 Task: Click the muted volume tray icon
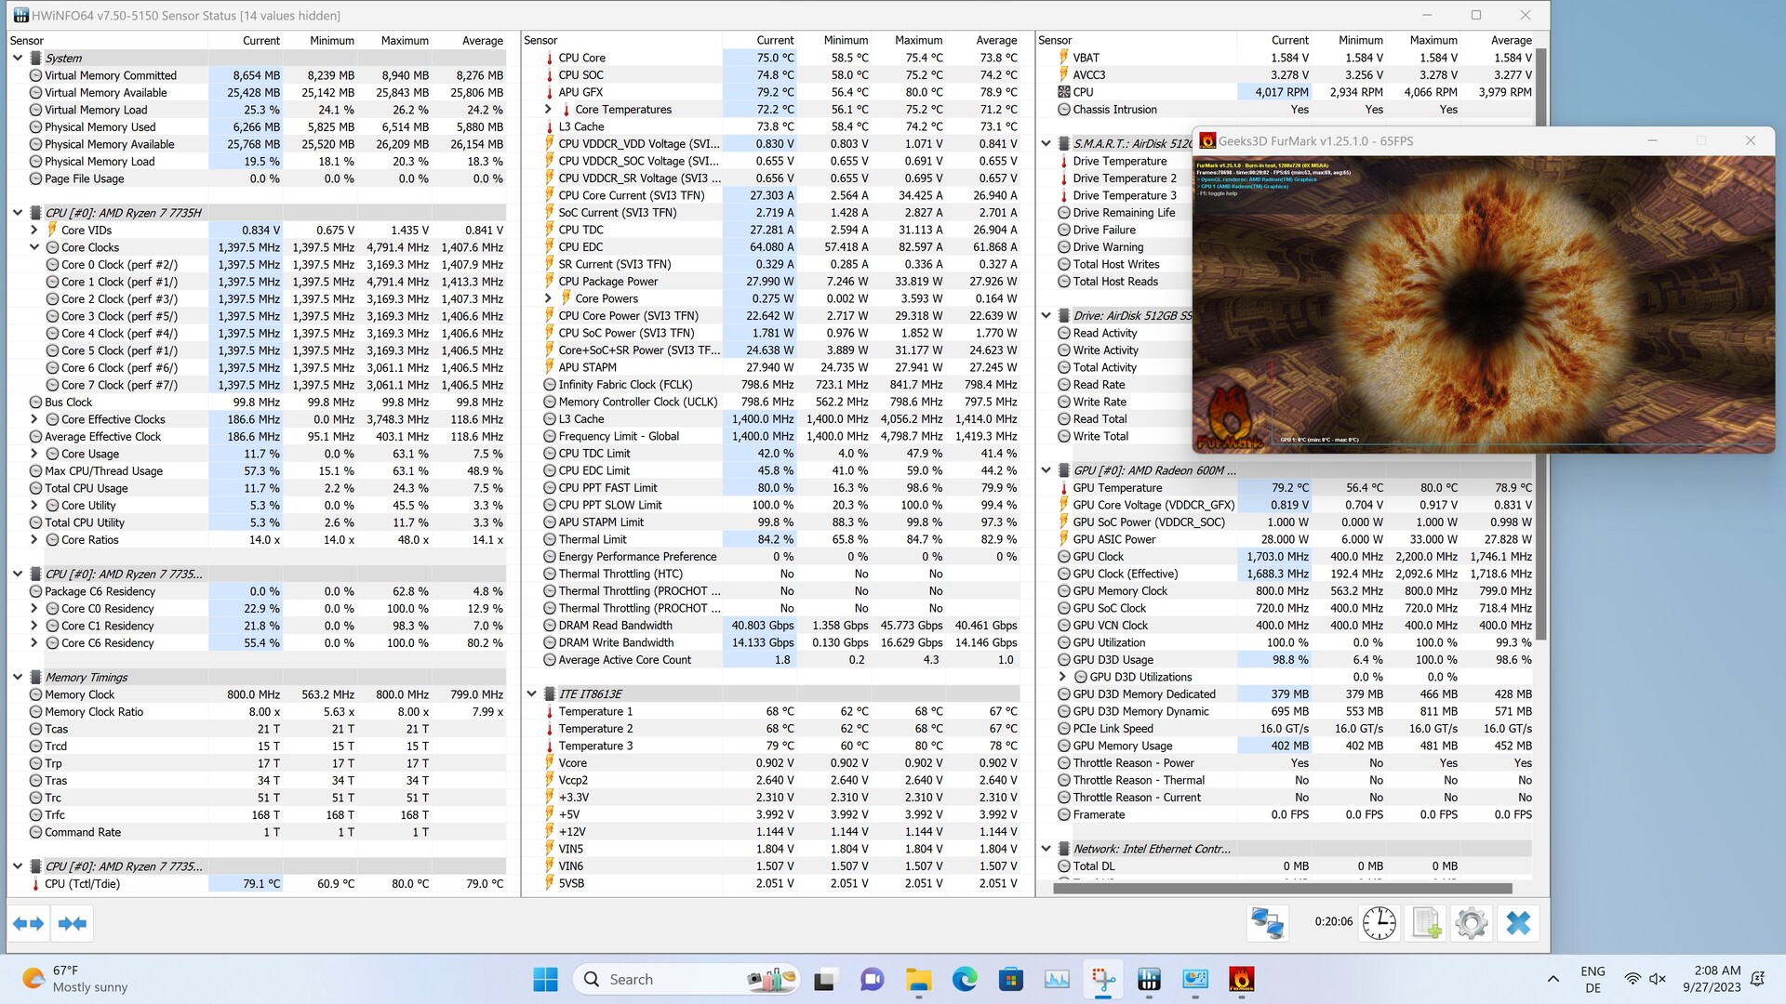(1657, 979)
